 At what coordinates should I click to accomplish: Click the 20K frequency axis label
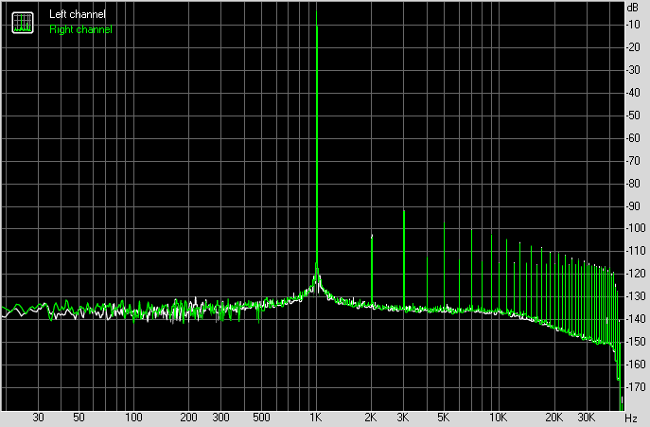(553, 417)
